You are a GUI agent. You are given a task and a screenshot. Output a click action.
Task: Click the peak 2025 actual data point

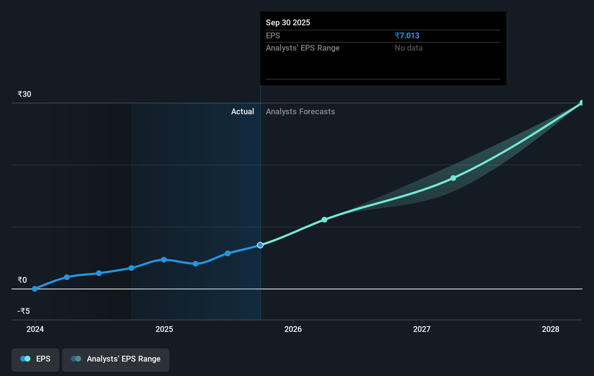(x=164, y=260)
